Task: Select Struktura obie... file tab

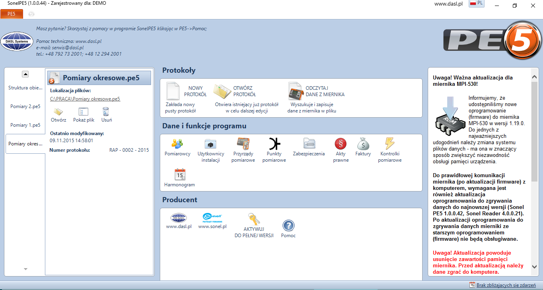Action: [25, 88]
